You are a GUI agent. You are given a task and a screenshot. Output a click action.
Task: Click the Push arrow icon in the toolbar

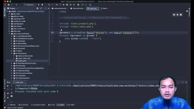tap(64, 5)
